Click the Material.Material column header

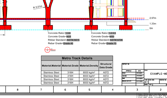(x=51, y=66)
